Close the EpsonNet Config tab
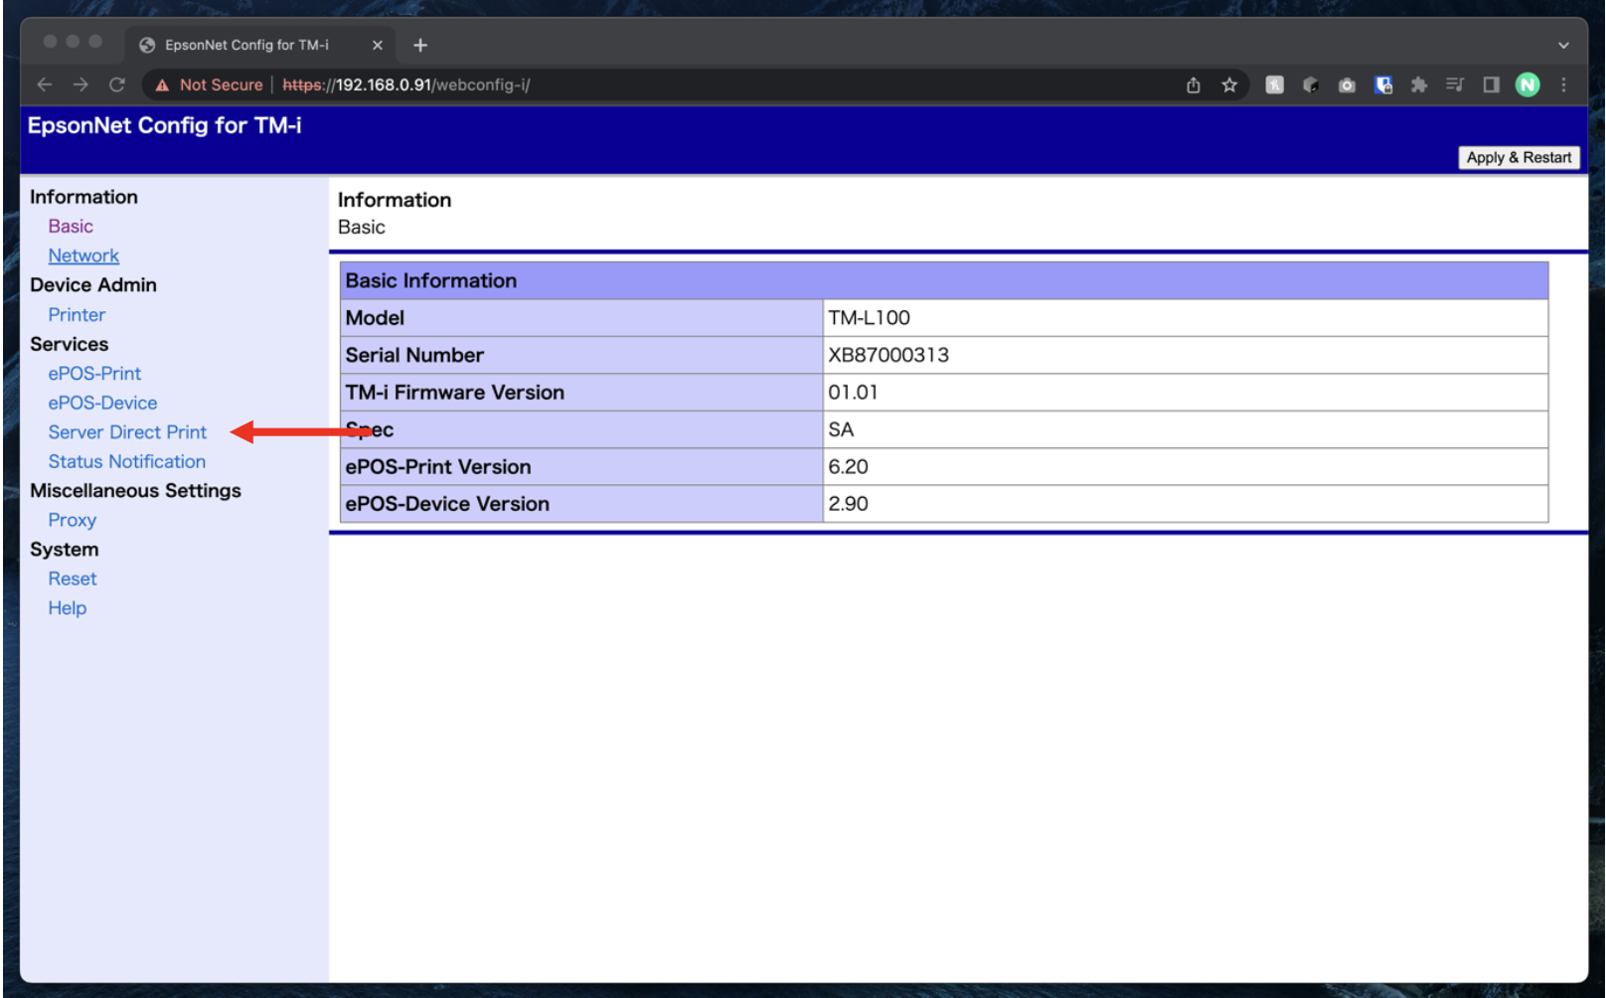This screenshot has height=998, width=1606. point(378,45)
